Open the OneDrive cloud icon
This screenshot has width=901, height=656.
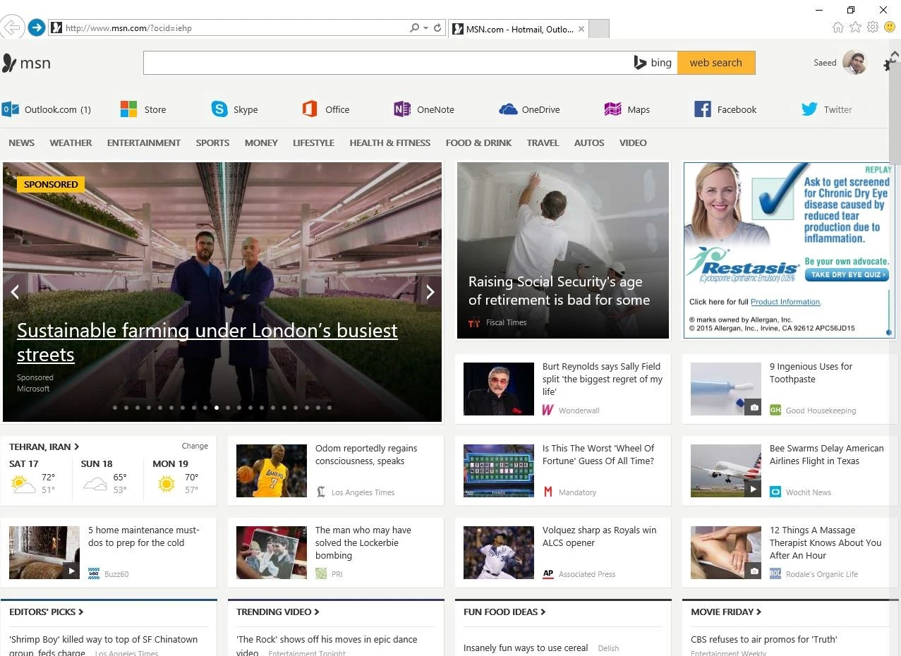[x=508, y=109]
